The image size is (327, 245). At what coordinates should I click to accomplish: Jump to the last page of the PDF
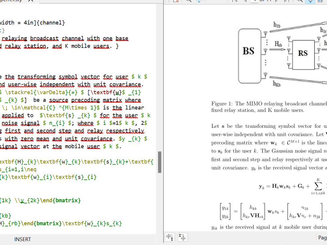(x=286, y=2)
